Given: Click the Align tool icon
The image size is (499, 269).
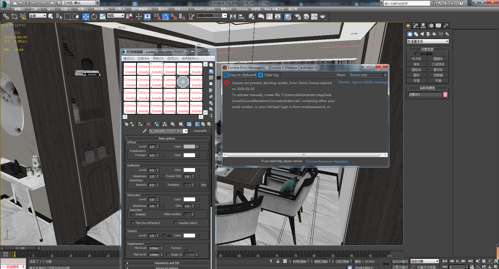Looking at the screenshot, I should tap(242, 17).
